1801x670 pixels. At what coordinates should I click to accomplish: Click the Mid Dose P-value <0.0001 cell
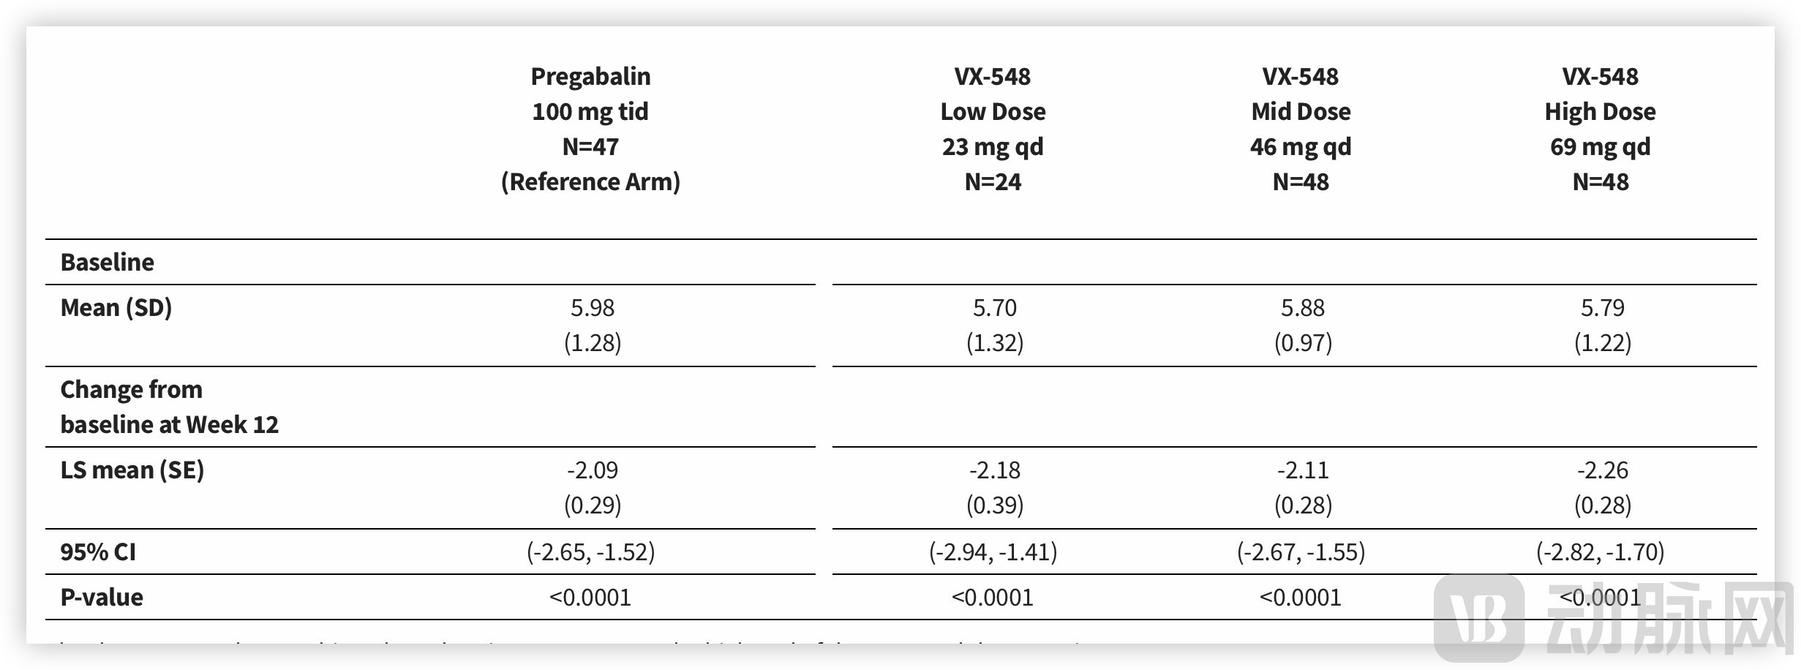(1301, 598)
